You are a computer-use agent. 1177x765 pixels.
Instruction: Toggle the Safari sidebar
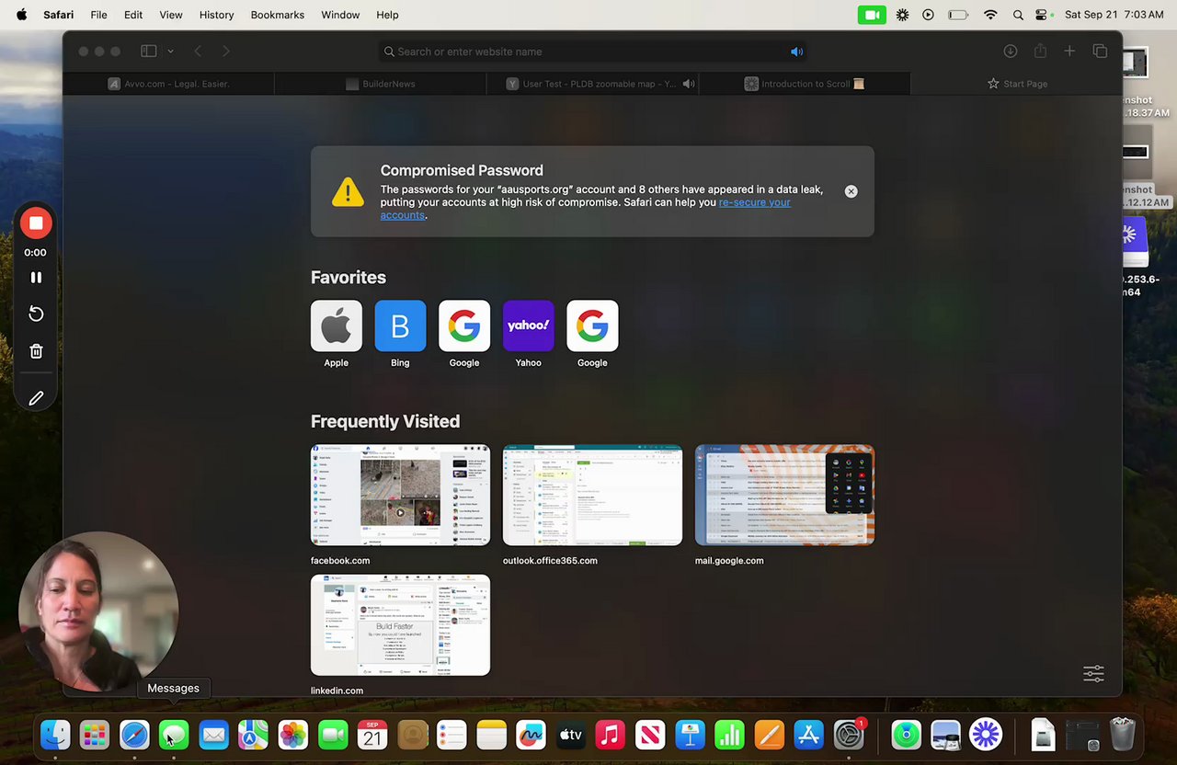click(148, 51)
